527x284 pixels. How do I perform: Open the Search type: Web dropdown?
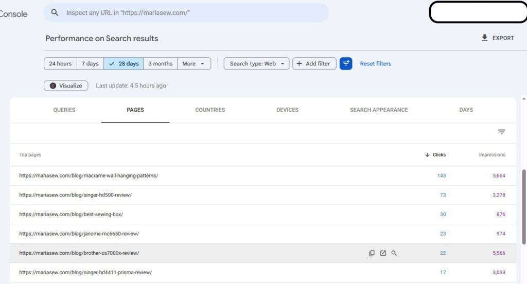pos(256,63)
